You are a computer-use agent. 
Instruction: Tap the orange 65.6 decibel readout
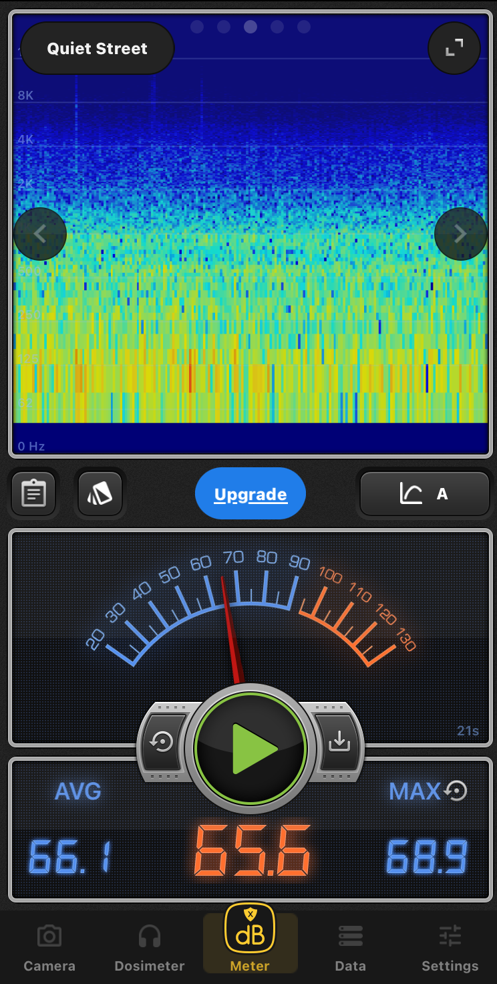point(253,852)
